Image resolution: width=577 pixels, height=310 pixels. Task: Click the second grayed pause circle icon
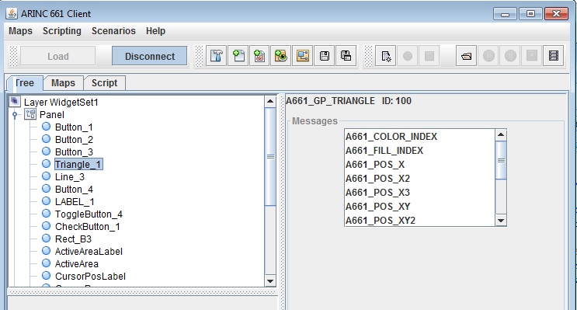point(510,56)
